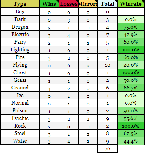Select the Losses header cell

point(69,4)
